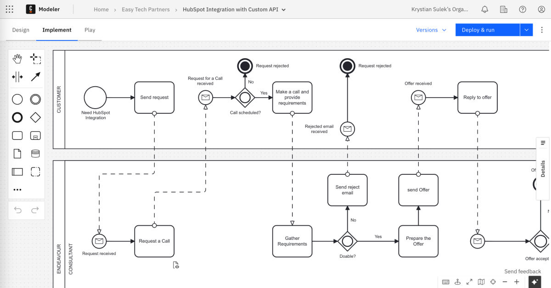Pick the subprocess shape from palette
Screen dimensions: 551x288
coord(35,135)
